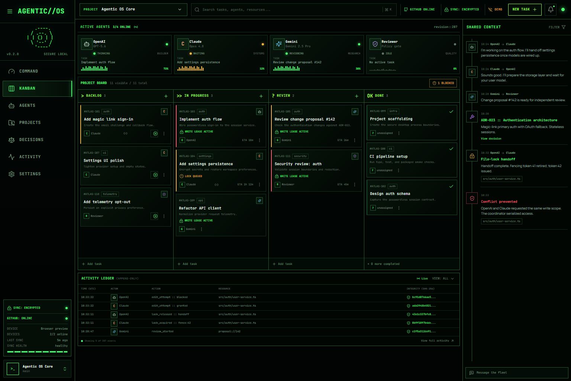Open SETTINGS in sidebar
Screen dimensions: 571x381
pyautogui.click(x=37, y=174)
